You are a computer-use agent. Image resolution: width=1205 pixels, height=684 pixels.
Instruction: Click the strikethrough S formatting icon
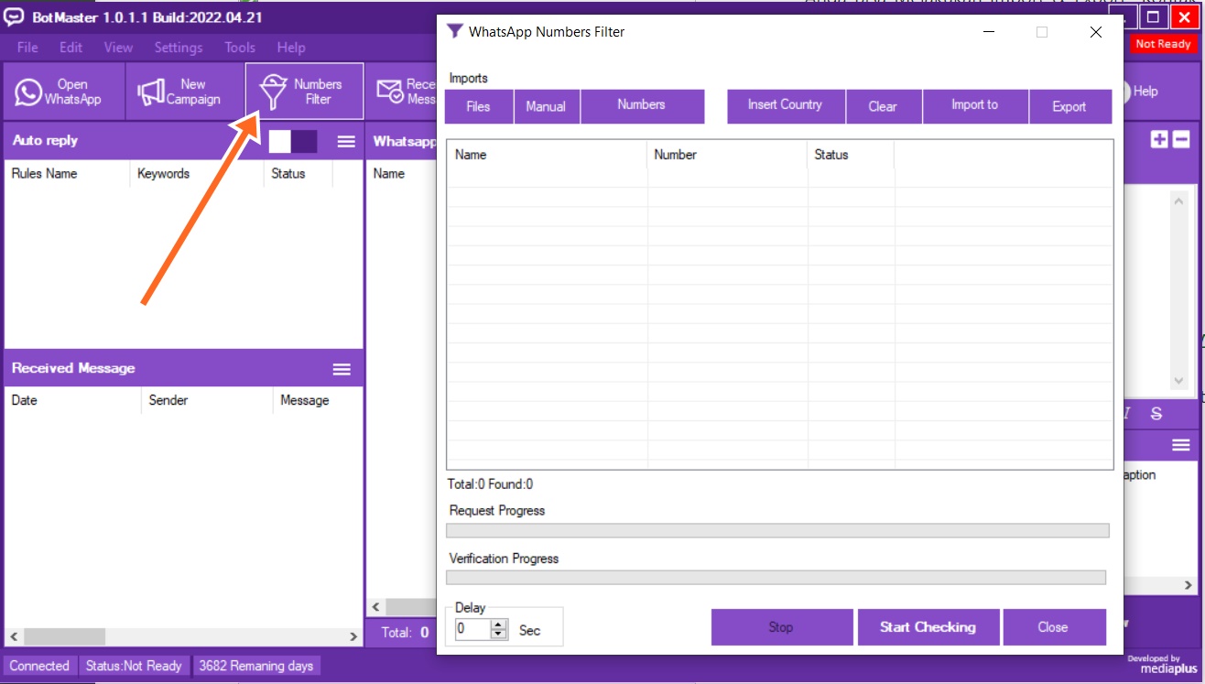pyautogui.click(x=1156, y=414)
